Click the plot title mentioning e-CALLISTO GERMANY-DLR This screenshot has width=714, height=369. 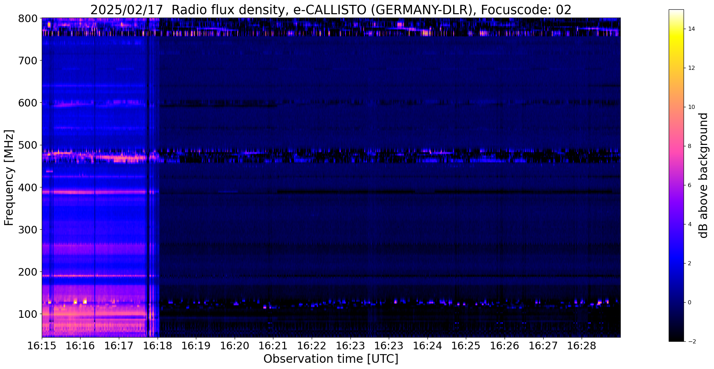tap(331, 10)
